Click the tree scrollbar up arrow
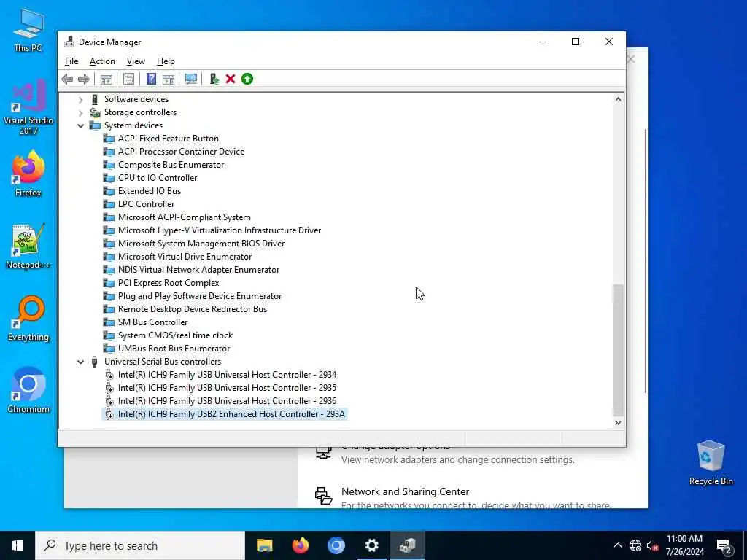 [x=618, y=99]
